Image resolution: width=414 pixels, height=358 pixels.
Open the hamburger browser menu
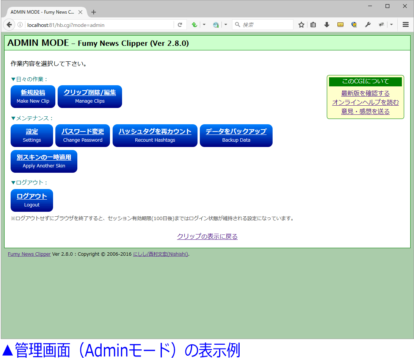point(406,25)
